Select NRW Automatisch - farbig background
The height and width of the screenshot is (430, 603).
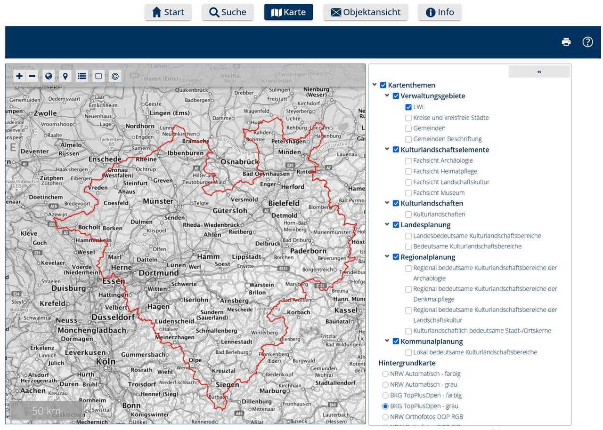point(385,374)
